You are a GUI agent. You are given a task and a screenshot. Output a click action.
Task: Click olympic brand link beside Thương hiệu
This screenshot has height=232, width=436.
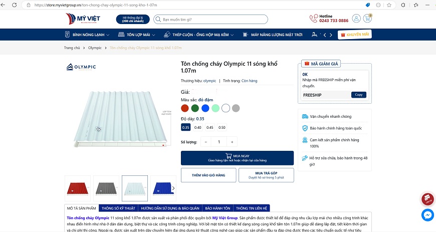(209, 81)
